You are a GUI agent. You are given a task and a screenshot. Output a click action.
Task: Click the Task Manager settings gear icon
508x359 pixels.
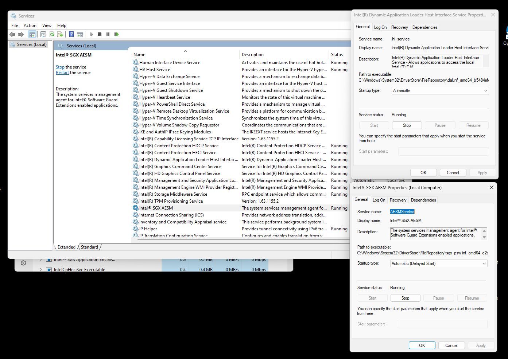[23, 263]
